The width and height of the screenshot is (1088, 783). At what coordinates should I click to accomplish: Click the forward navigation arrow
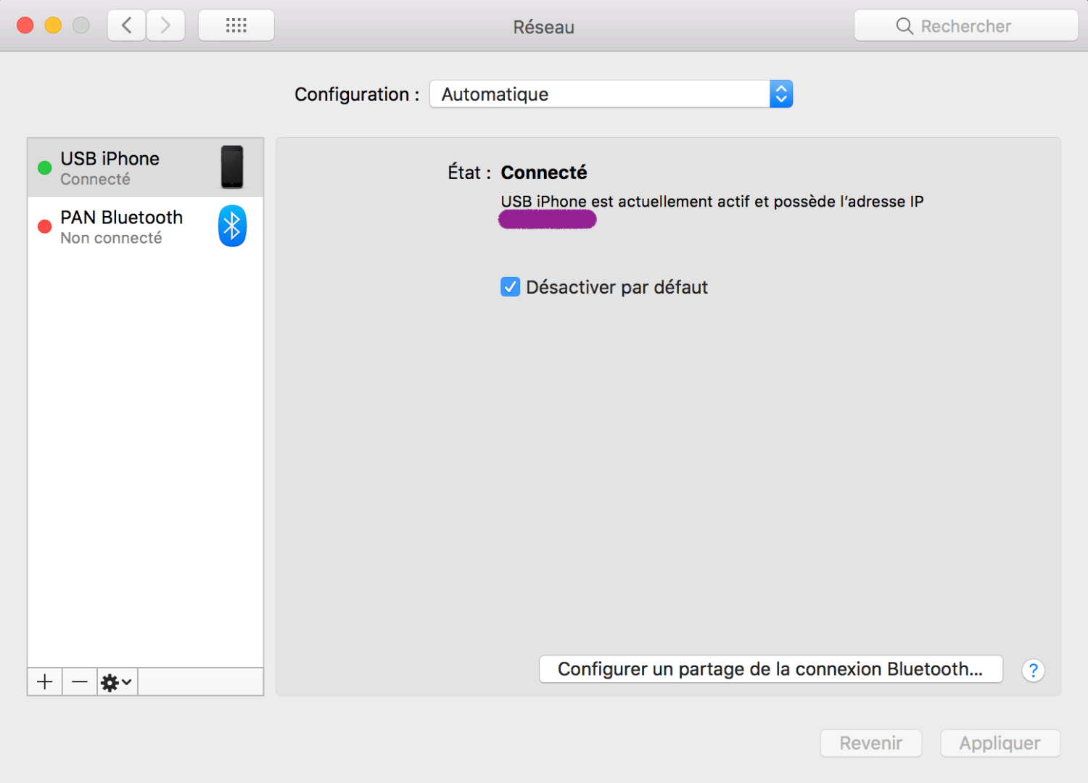pos(165,26)
